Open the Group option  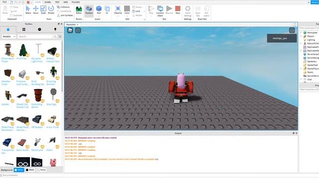coord(137,7)
